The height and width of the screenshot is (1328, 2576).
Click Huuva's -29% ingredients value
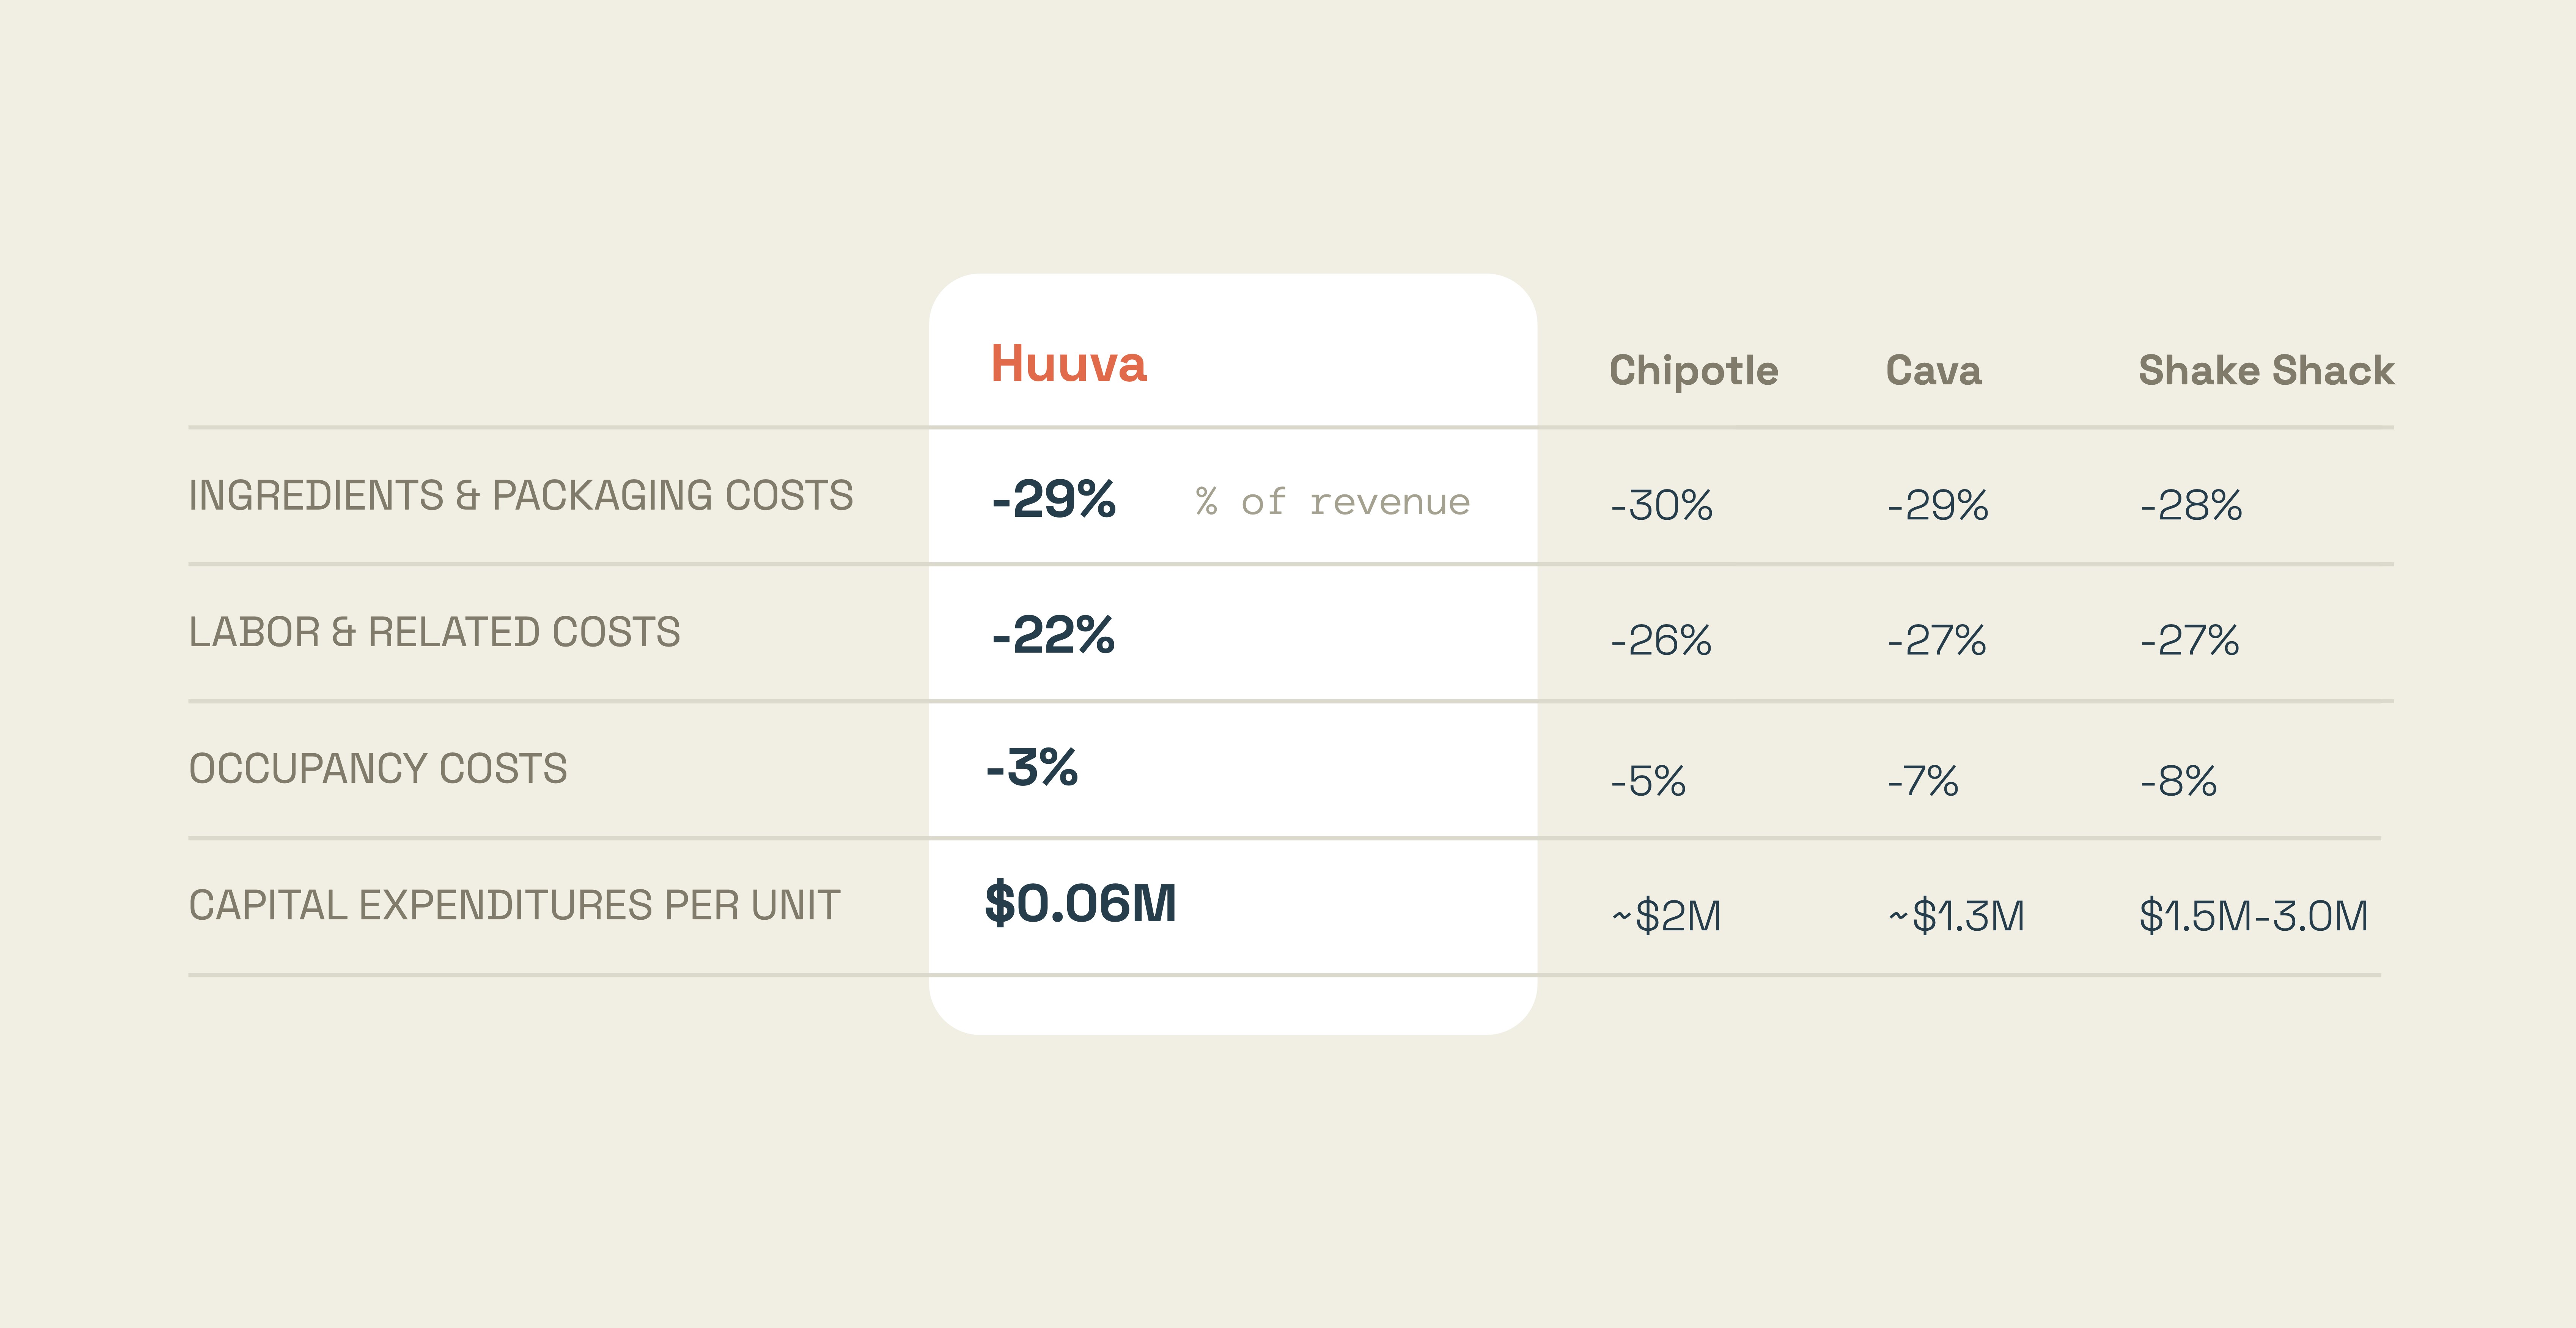coord(1053,499)
